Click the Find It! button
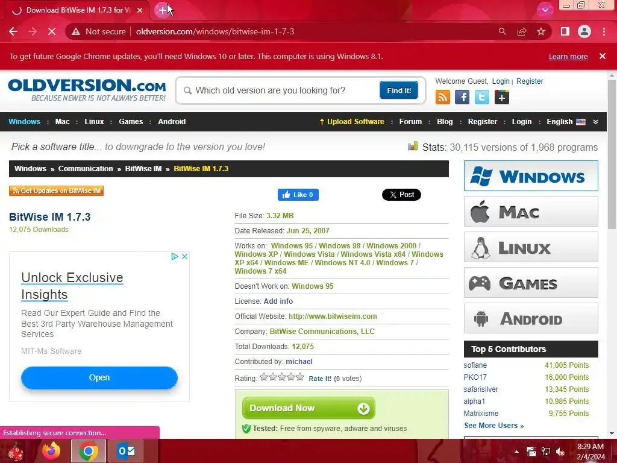617x463 pixels. click(399, 90)
